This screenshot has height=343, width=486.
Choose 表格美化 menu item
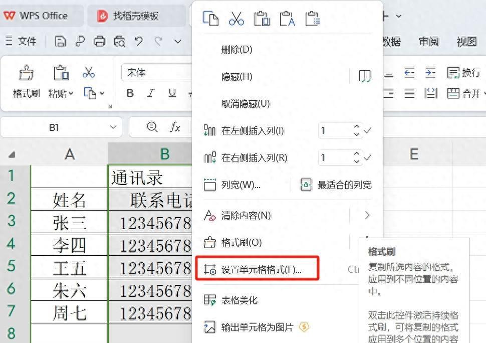230,300
